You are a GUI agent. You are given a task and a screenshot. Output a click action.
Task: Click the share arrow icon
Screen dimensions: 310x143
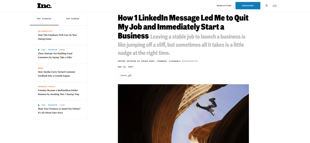(x=130, y=76)
